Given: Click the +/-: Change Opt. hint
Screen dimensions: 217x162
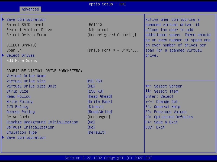Looking at the screenshot, I should [x=162, y=102].
